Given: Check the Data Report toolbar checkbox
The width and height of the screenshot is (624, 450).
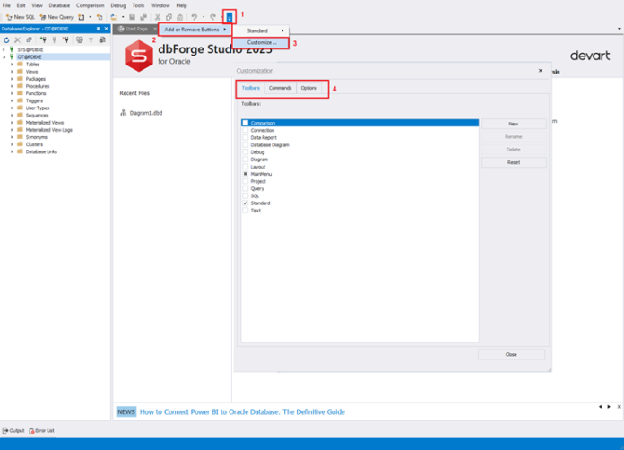Looking at the screenshot, I should 246,138.
